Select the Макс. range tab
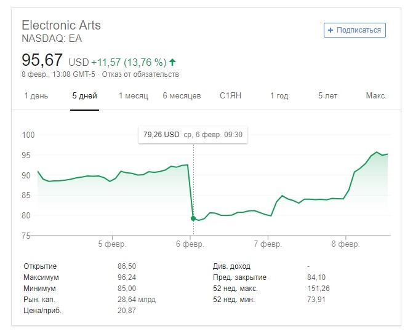 [376, 95]
